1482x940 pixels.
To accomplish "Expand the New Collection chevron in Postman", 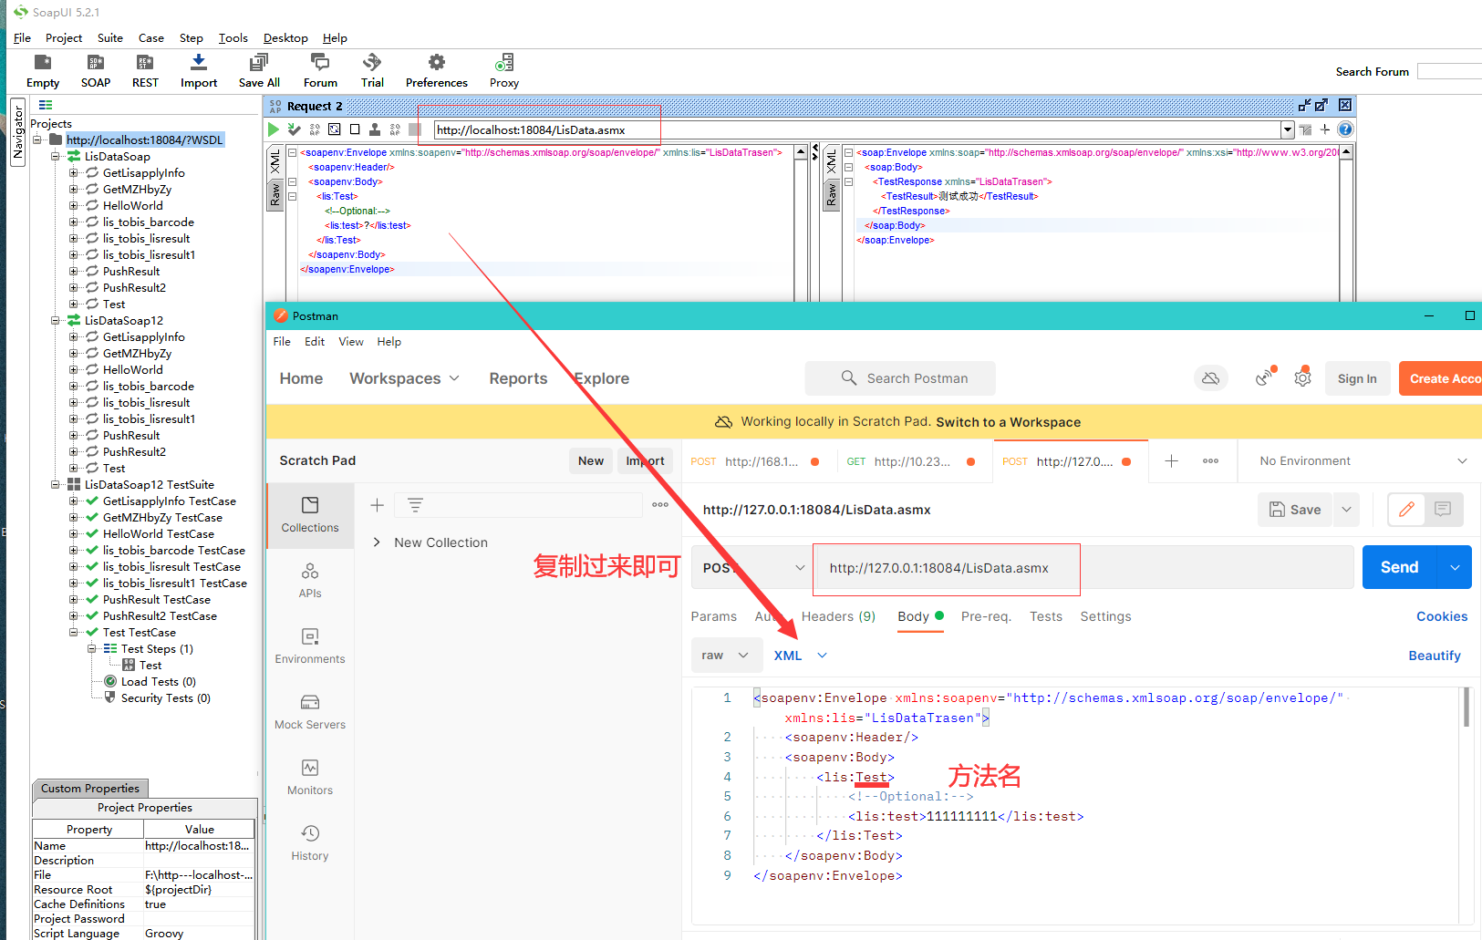I will (377, 542).
